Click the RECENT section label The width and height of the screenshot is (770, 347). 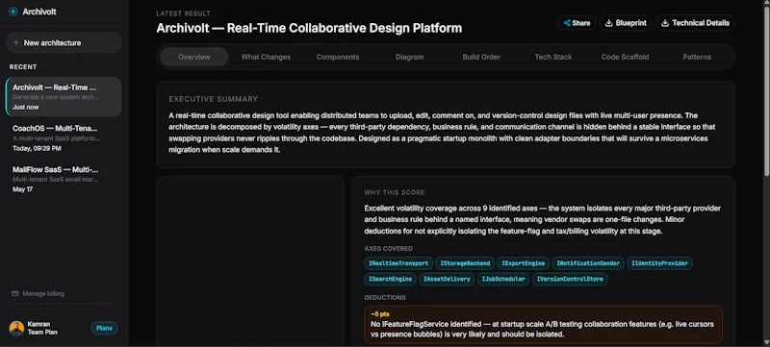[23, 67]
